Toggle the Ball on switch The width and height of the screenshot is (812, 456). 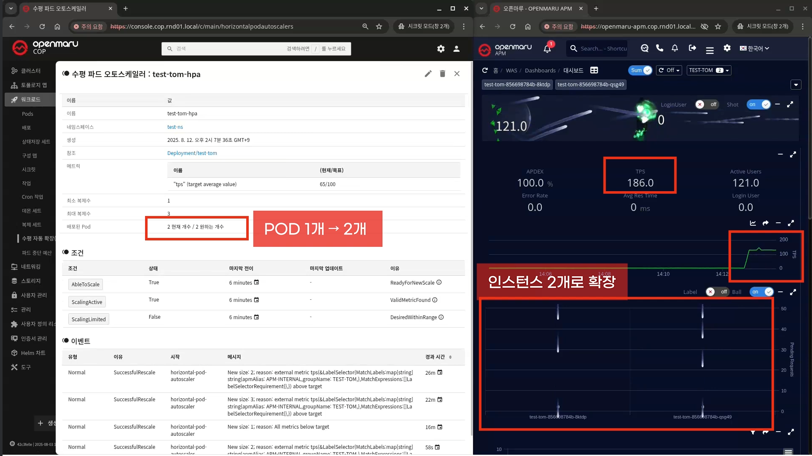[x=761, y=292]
